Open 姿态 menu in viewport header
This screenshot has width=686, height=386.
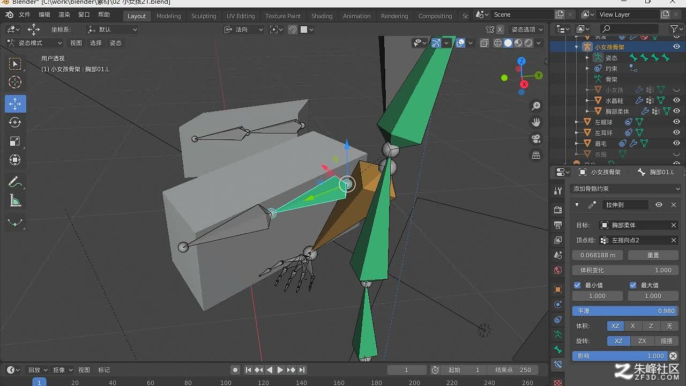pos(116,43)
